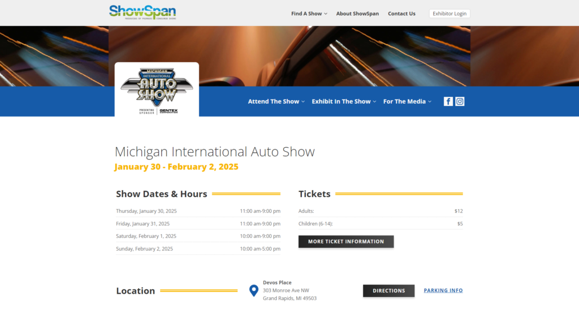The width and height of the screenshot is (579, 326).
Task: Click the Location section heading
Action: [x=136, y=291]
